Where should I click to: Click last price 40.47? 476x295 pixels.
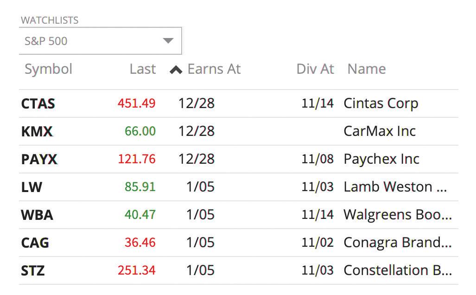click(x=140, y=215)
